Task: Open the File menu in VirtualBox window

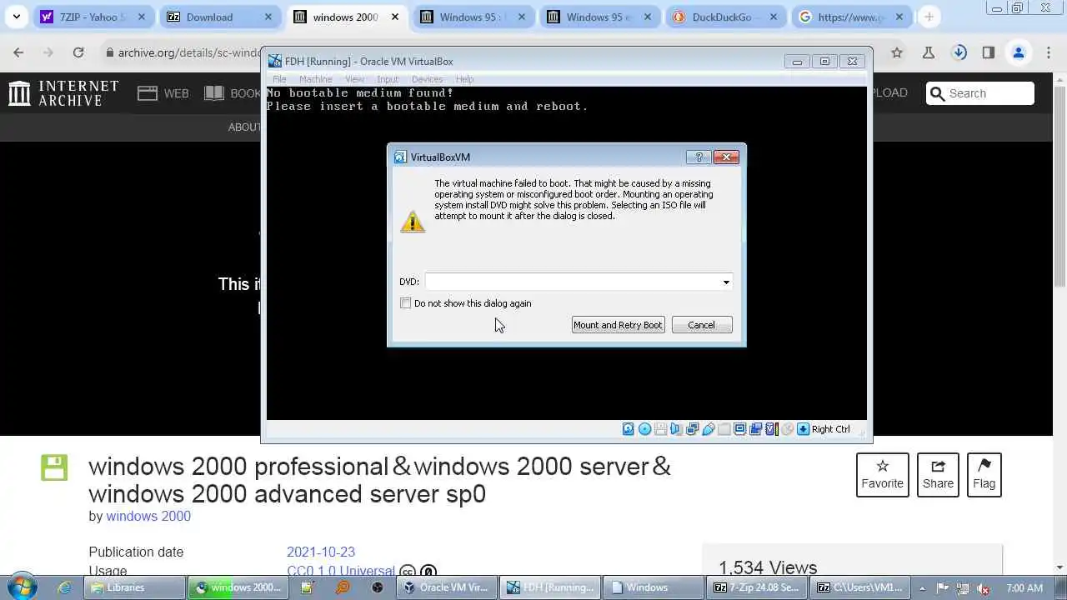Action: click(x=279, y=79)
